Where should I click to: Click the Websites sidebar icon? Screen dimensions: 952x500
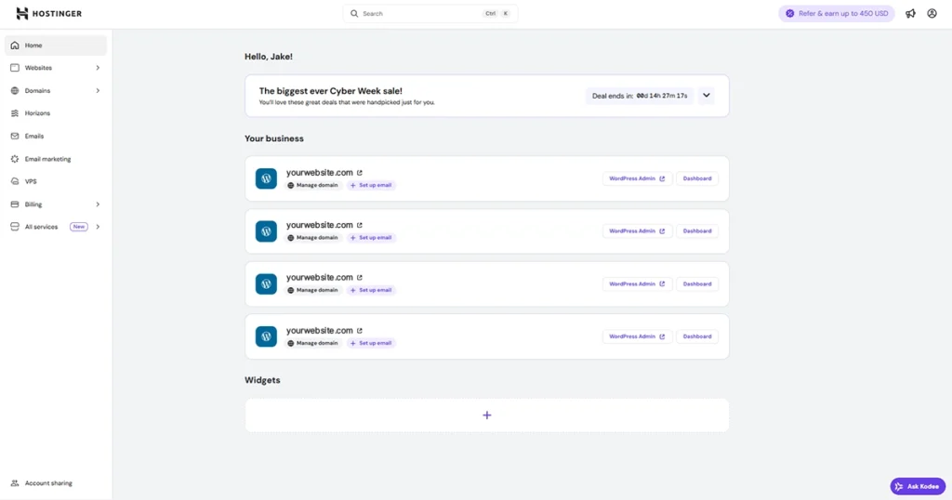(15, 68)
